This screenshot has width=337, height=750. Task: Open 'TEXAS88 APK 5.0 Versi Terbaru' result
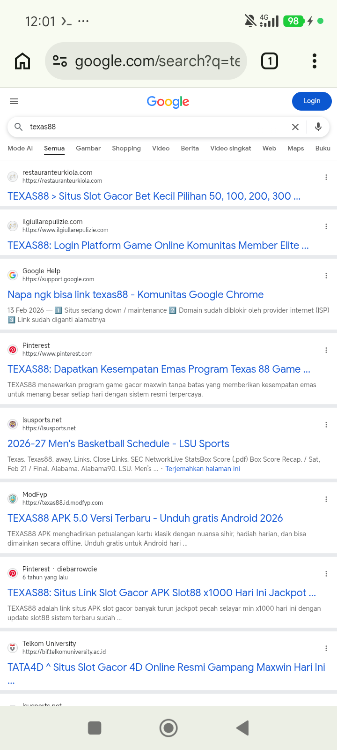tap(145, 518)
